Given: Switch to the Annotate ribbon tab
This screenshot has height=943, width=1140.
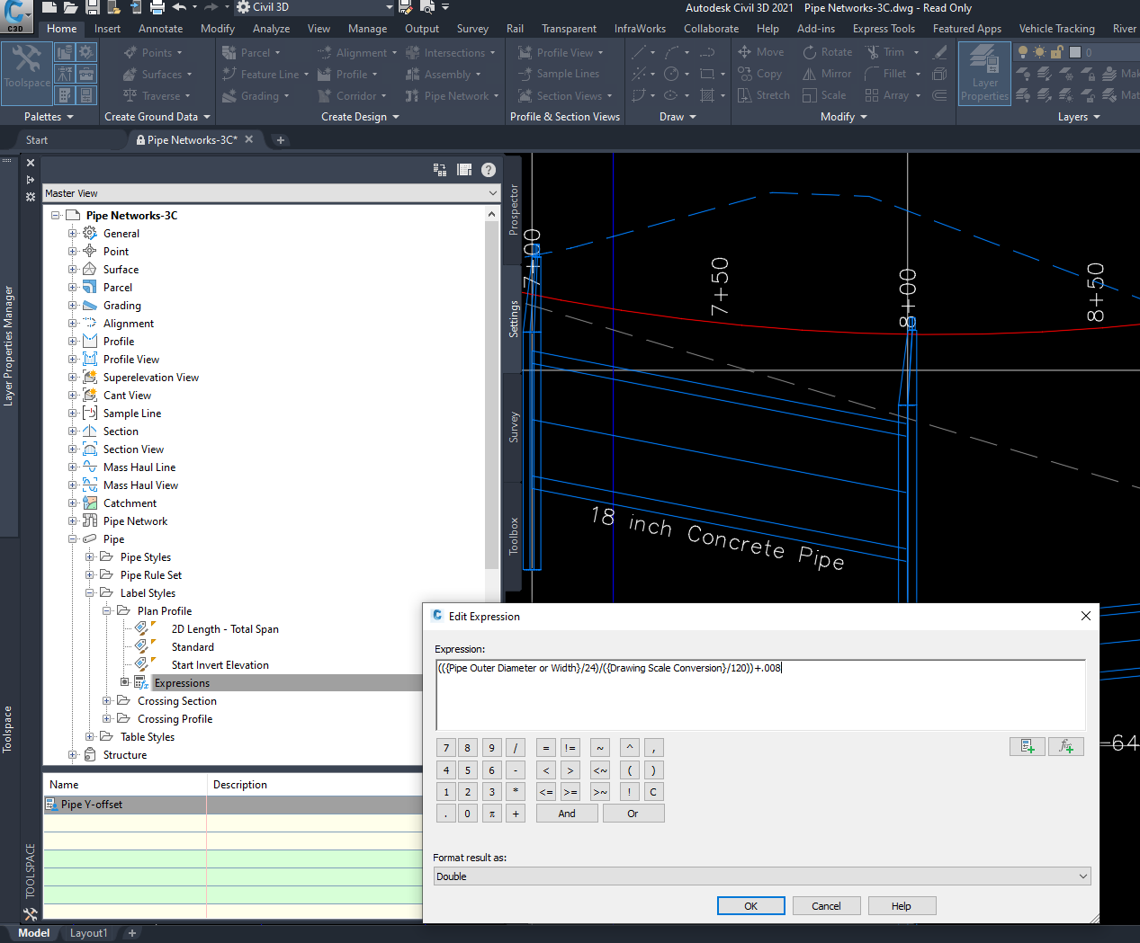Looking at the screenshot, I should [x=160, y=28].
